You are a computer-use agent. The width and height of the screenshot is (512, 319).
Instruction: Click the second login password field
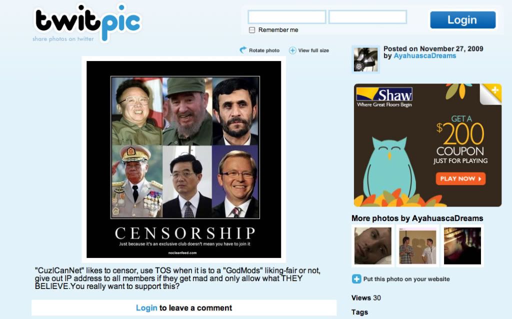(367, 17)
